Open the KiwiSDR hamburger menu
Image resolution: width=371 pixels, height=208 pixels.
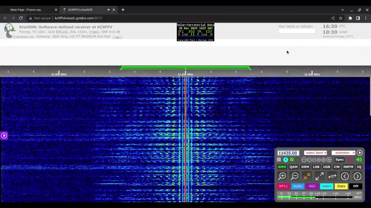click(x=279, y=159)
